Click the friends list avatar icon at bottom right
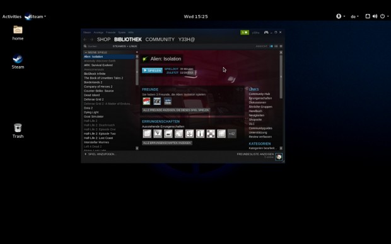391x244 pixels. coord(279,157)
